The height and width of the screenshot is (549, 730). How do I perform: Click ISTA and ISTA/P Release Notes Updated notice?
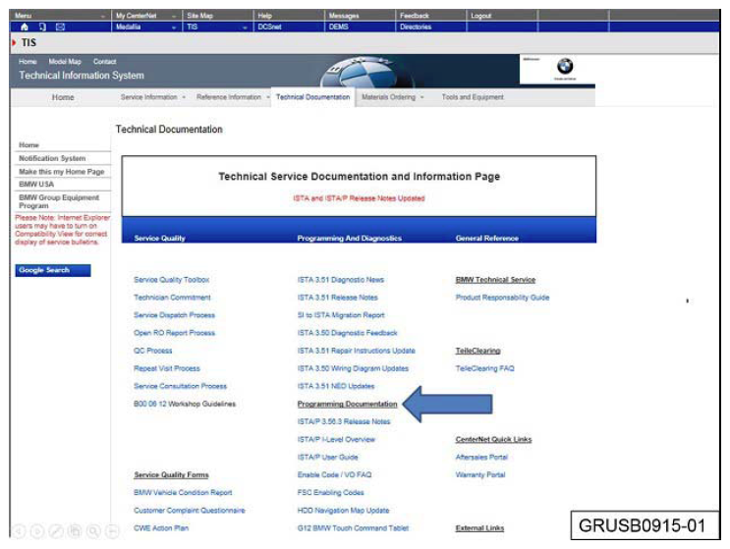359,198
